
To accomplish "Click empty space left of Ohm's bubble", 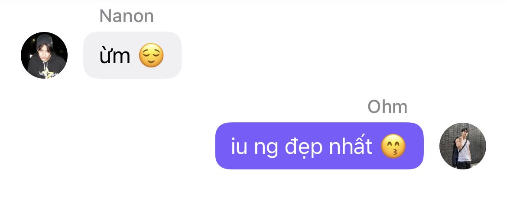I will [x=107, y=146].
